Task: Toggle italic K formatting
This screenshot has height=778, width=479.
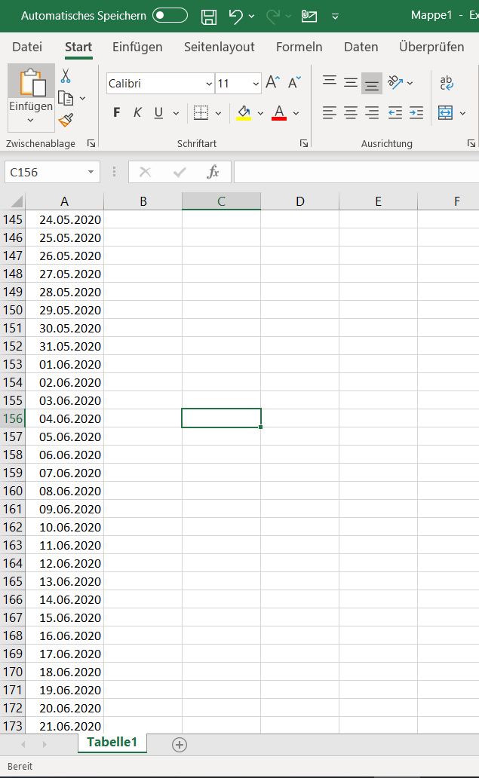Action: [137, 112]
